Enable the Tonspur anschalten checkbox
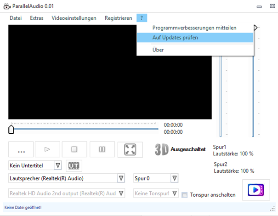Screen dimensions: 278x216 (185, 195)
